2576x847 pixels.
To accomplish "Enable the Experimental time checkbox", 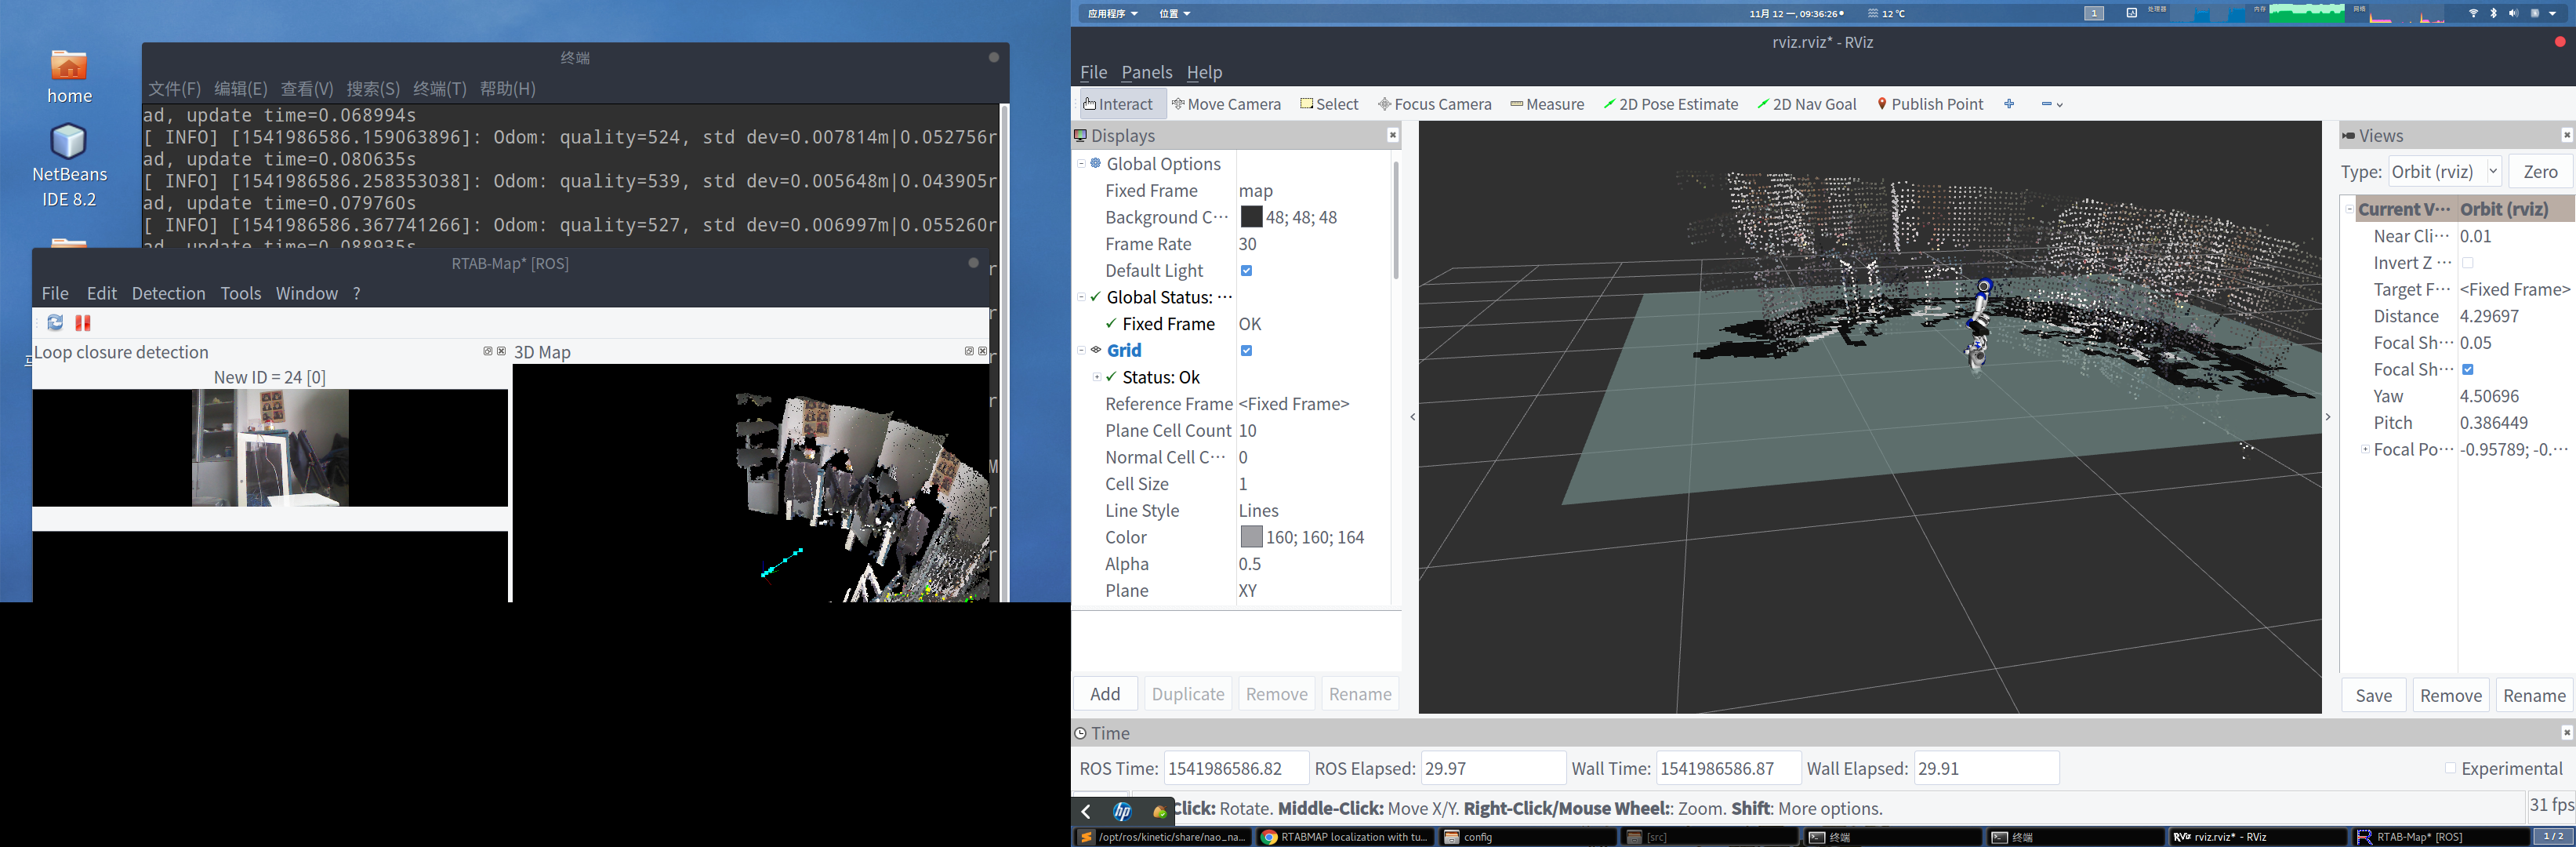I will 2450,768.
